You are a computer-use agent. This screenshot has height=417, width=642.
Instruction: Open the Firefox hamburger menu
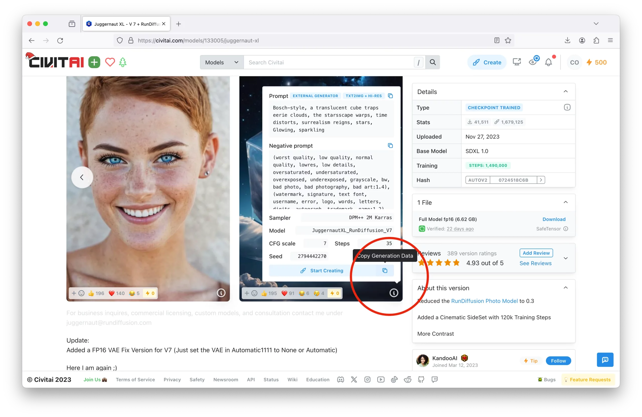point(610,40)
